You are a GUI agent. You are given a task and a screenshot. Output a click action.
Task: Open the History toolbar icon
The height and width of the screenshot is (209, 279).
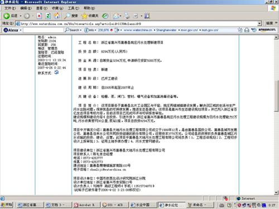pyautogui.click(x=105, y=16)
